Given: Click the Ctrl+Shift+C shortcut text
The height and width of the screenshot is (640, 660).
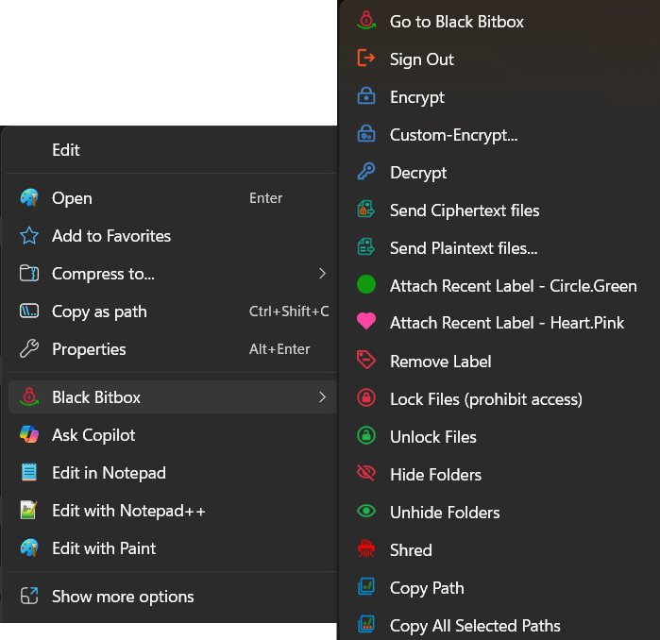Looking at the screenshot, I should 289,312.
